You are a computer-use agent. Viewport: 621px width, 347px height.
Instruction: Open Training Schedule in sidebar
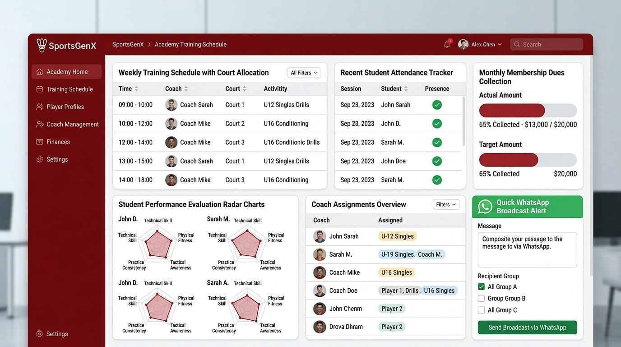click(x=66, y=89)
